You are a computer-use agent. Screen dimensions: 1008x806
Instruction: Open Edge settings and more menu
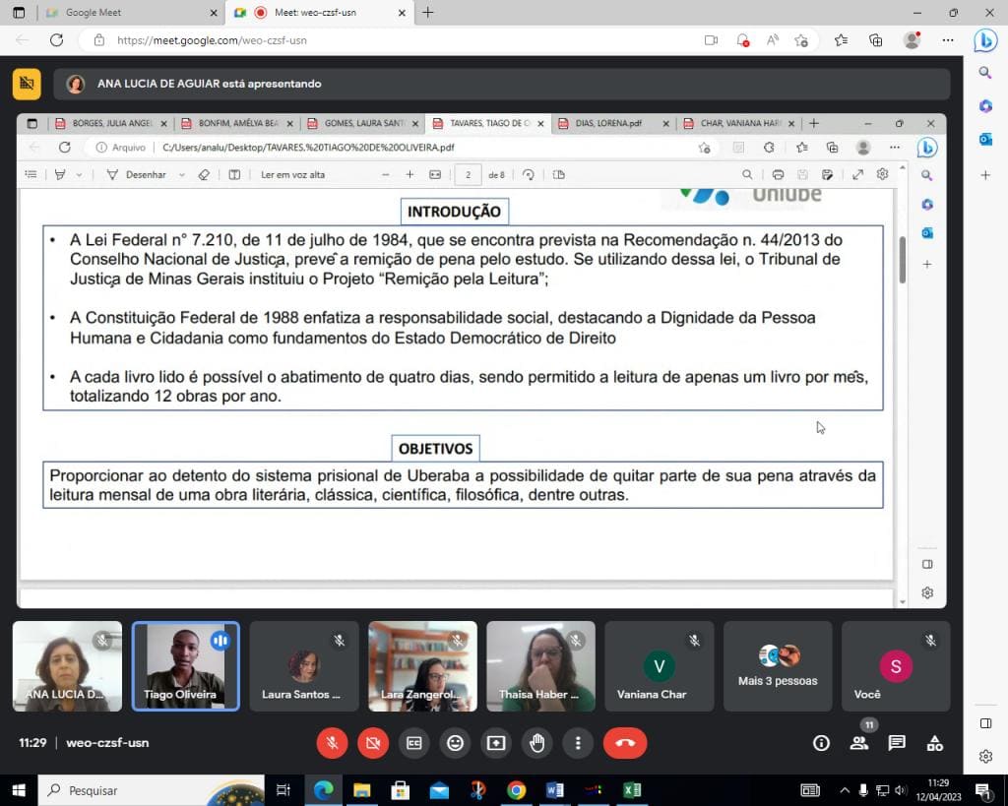click(x=948, y=40)
